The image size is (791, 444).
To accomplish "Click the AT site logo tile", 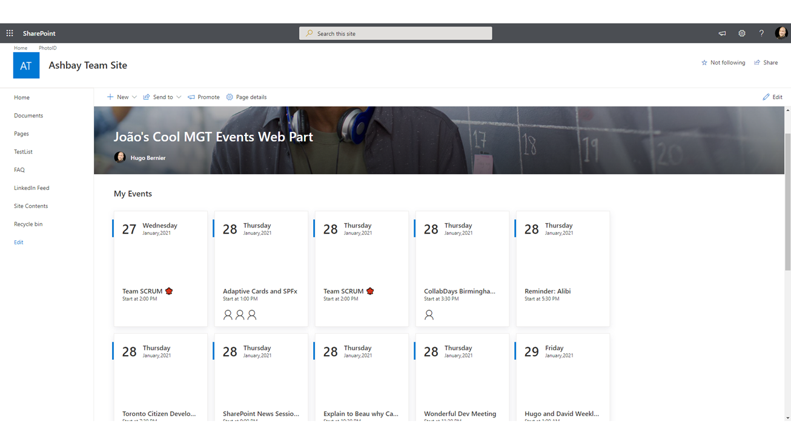I will click(x=26, y=65).
